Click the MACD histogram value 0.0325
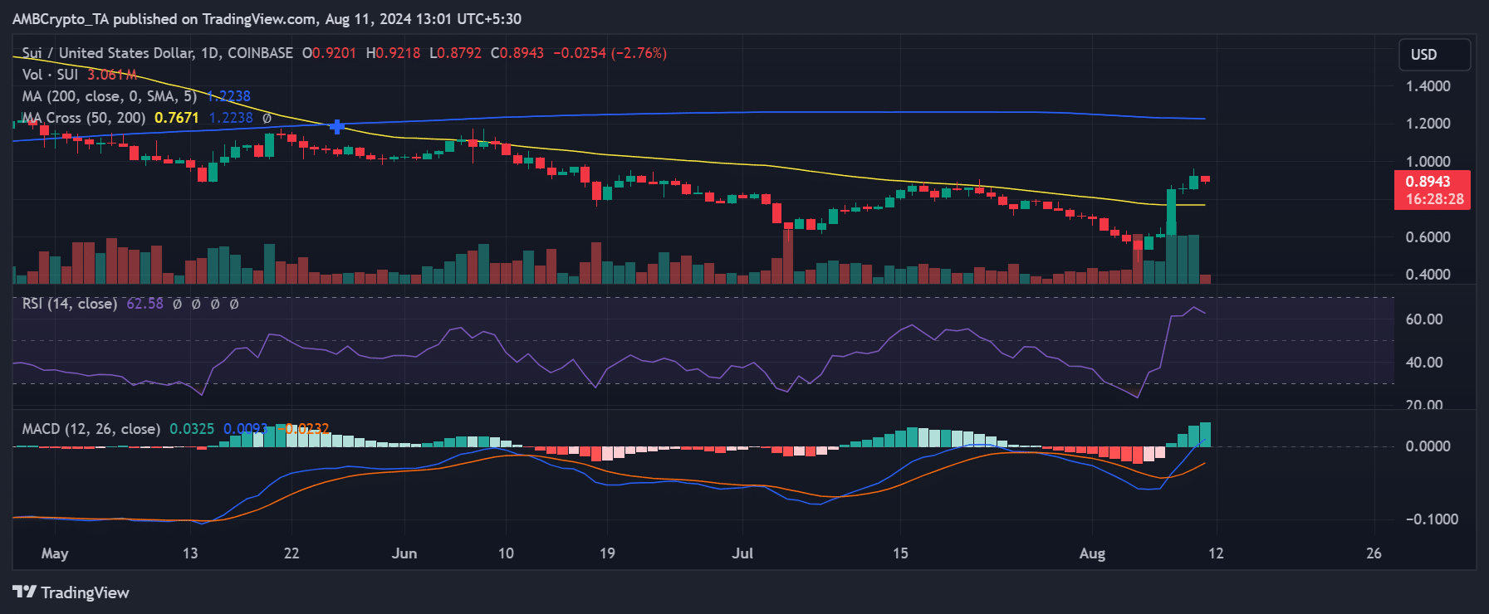Screen dimensions: 1489x614 click(x=192, y=429)
